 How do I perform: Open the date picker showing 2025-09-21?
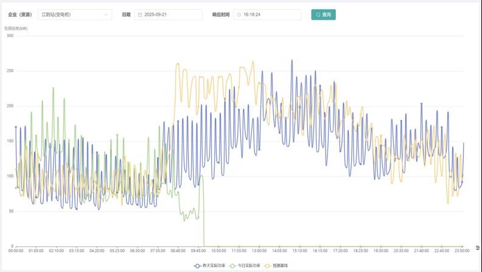point(172,15)
